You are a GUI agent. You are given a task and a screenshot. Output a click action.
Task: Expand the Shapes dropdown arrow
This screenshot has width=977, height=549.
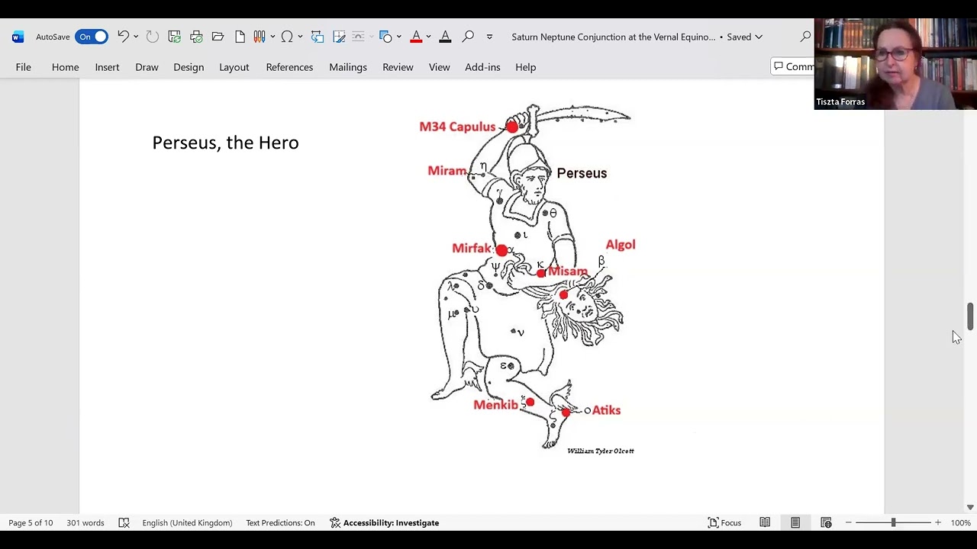[x=398, y=37]
